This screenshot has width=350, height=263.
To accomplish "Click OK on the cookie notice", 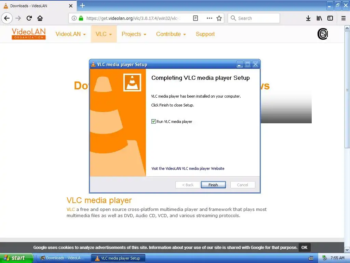I will pos(304,247).
